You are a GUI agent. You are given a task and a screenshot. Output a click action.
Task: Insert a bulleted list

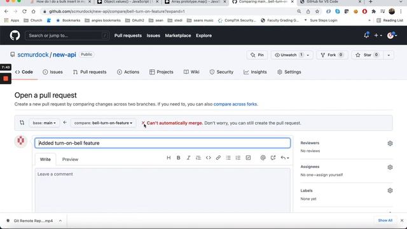click(228, 158)
